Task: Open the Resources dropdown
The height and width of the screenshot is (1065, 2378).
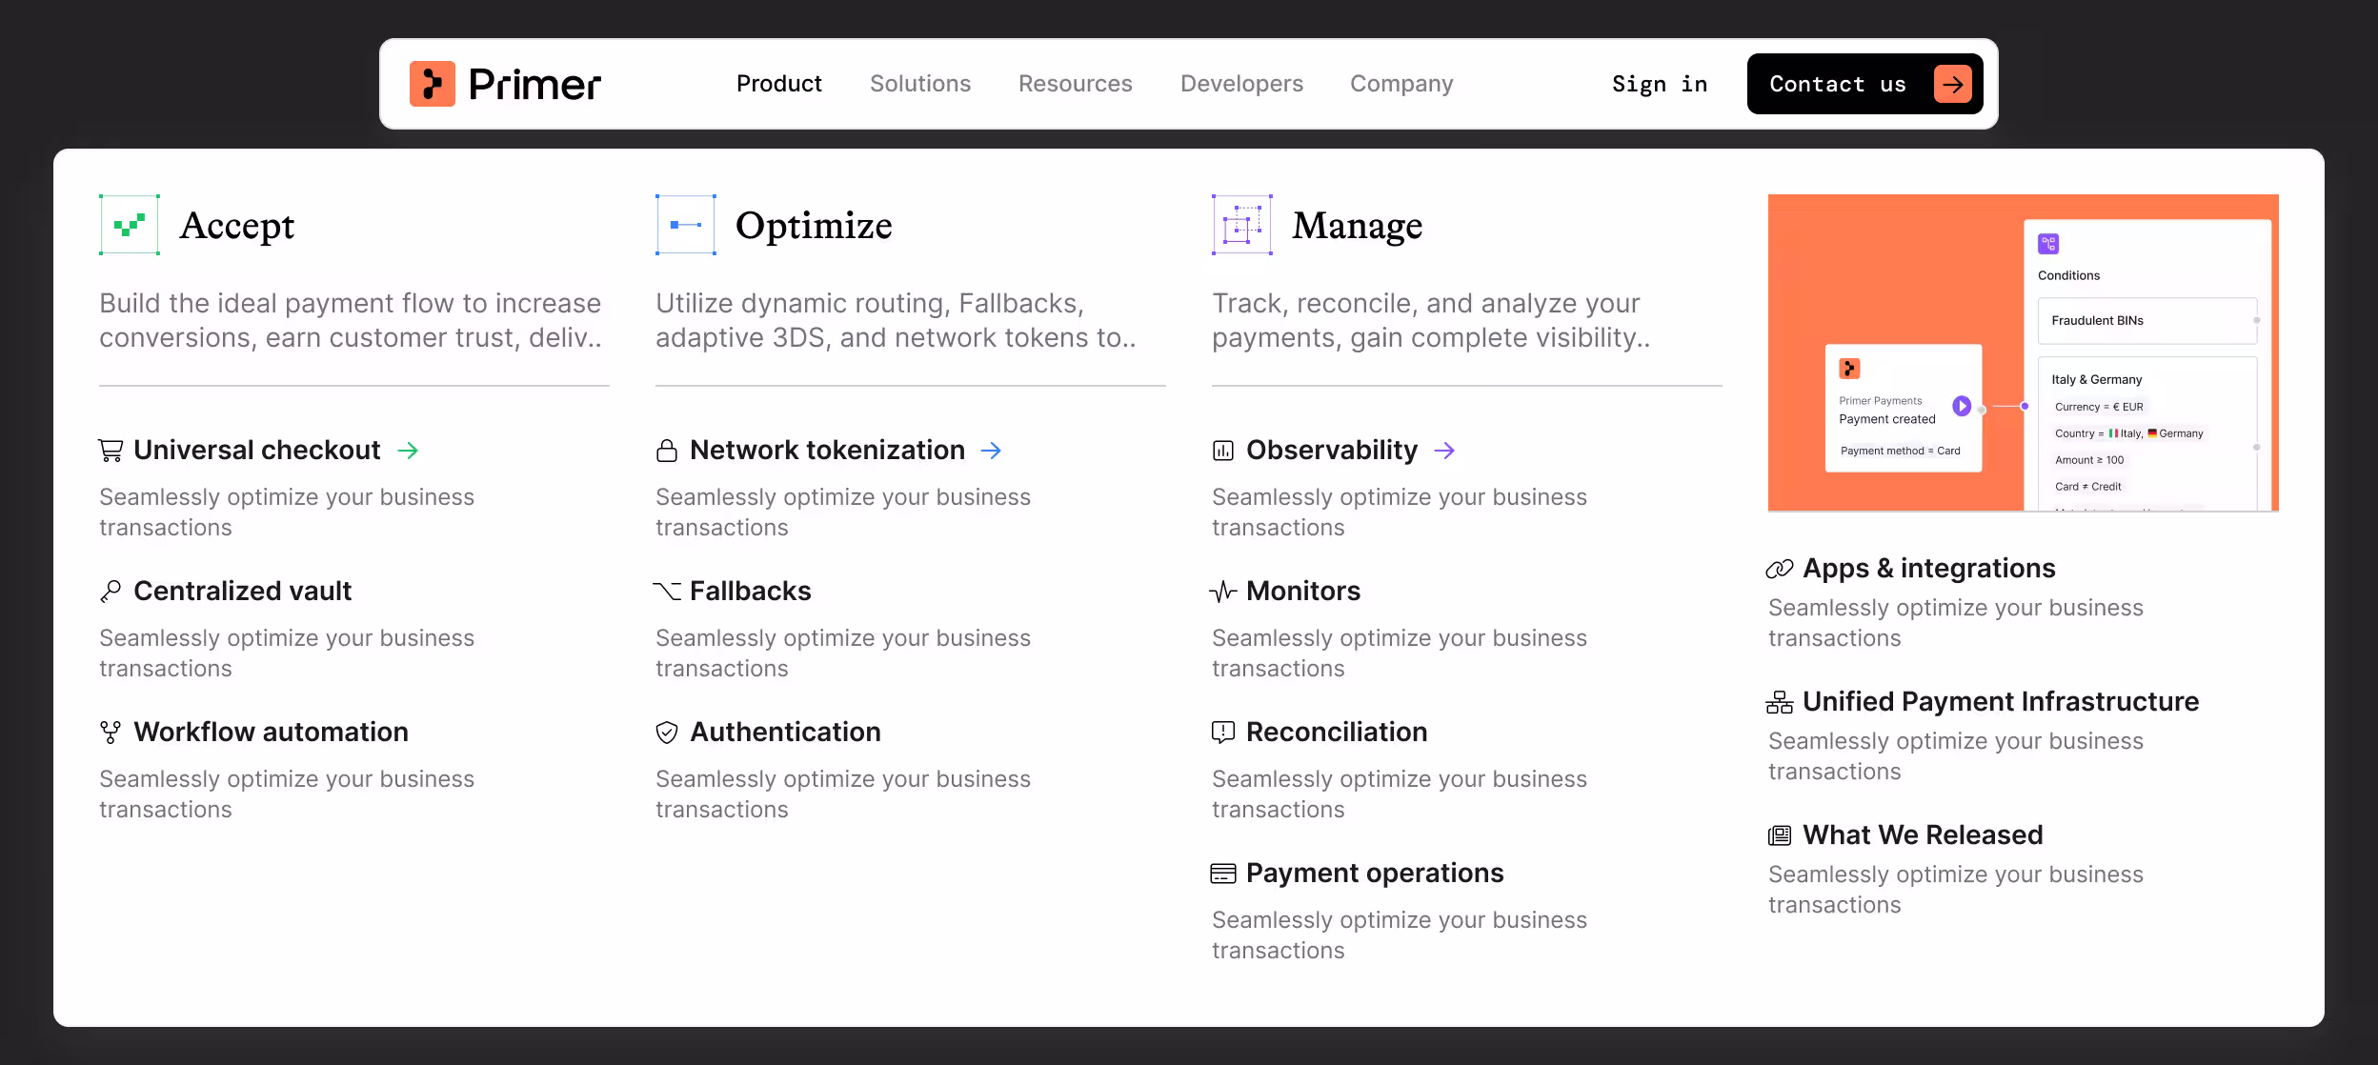Action: tap(1076, 84)
